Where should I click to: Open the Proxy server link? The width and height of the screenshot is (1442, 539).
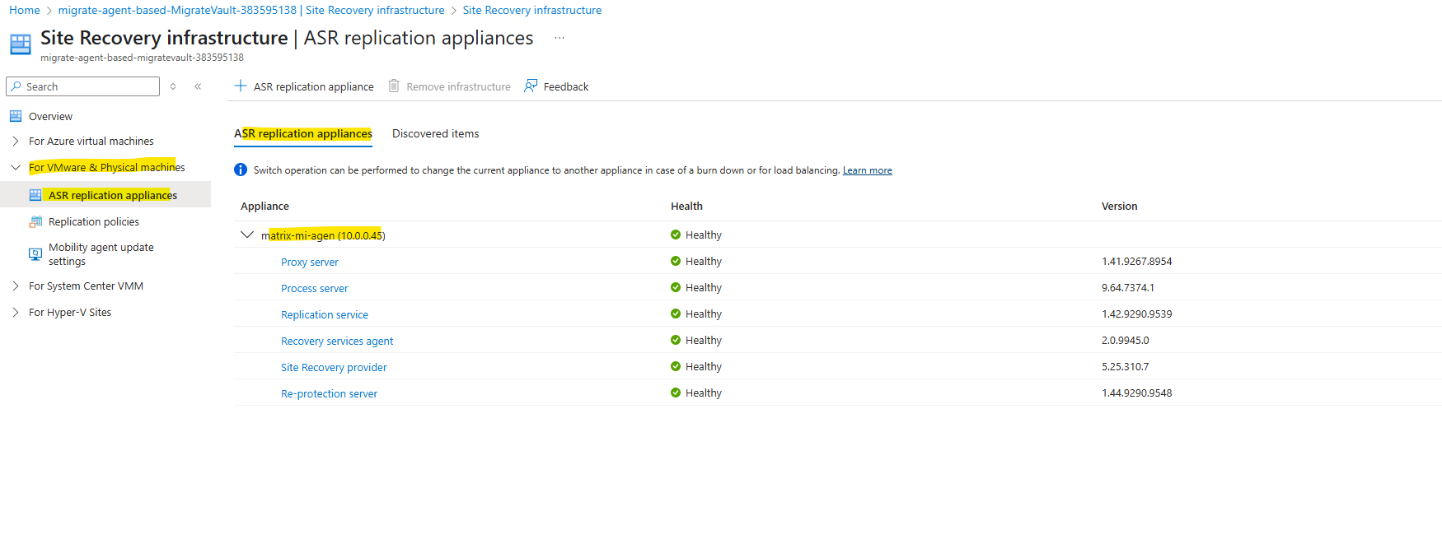point(310,262)
